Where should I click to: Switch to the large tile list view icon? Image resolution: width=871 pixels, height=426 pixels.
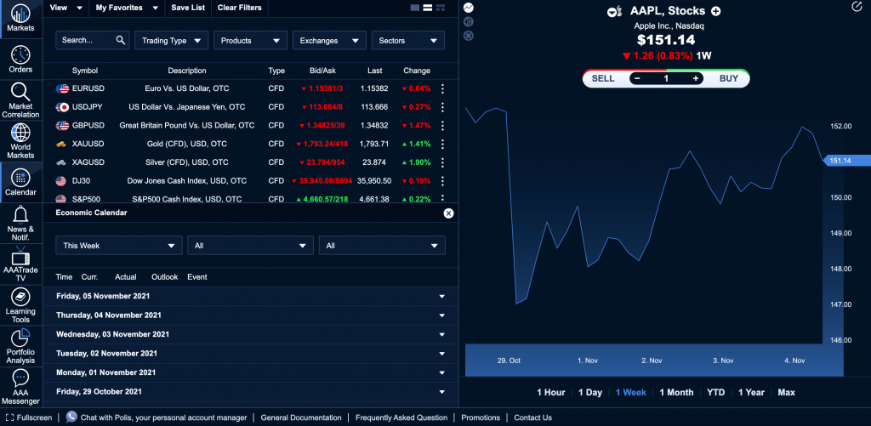415,8
